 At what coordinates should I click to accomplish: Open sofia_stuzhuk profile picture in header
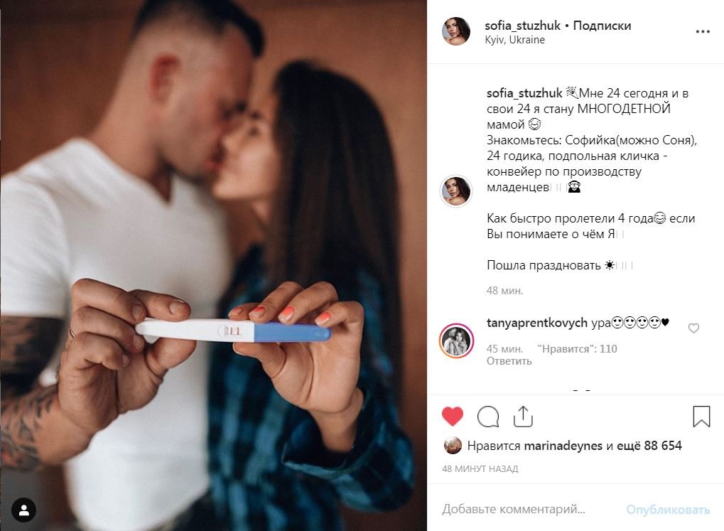click(456, 31)
